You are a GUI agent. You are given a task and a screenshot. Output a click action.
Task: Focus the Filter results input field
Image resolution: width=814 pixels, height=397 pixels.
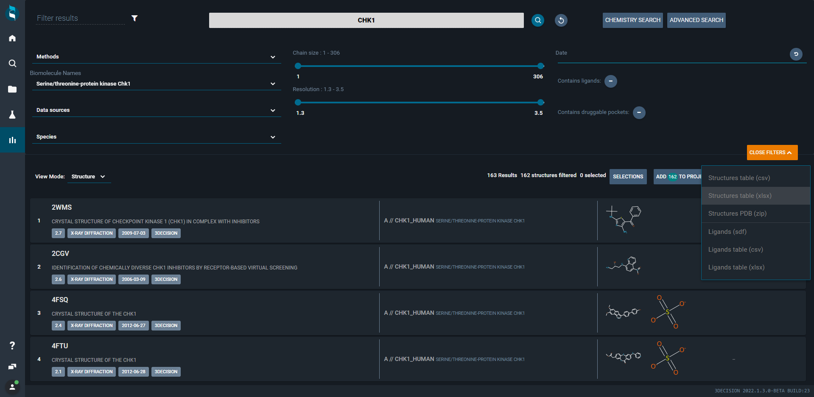(80, 18)
